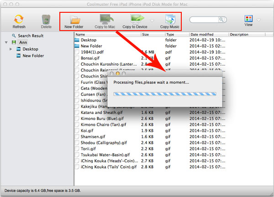Click 'Processing files,please wait a moment...' text

point(151,83)
